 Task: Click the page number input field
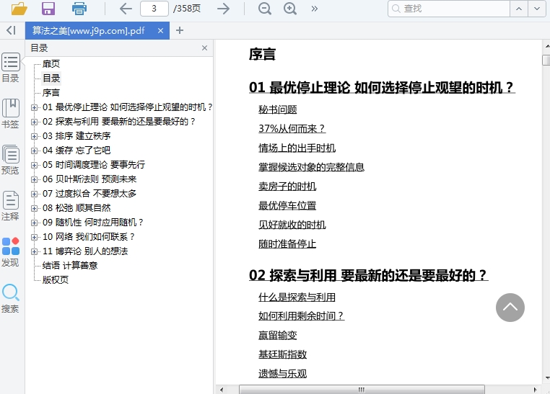(154, 9)
